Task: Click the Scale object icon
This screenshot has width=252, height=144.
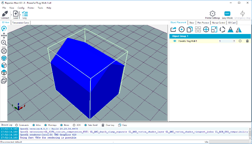Action: 214,29
